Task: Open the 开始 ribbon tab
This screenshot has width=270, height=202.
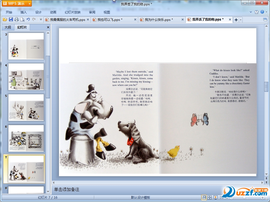Action: click(9, 12)
